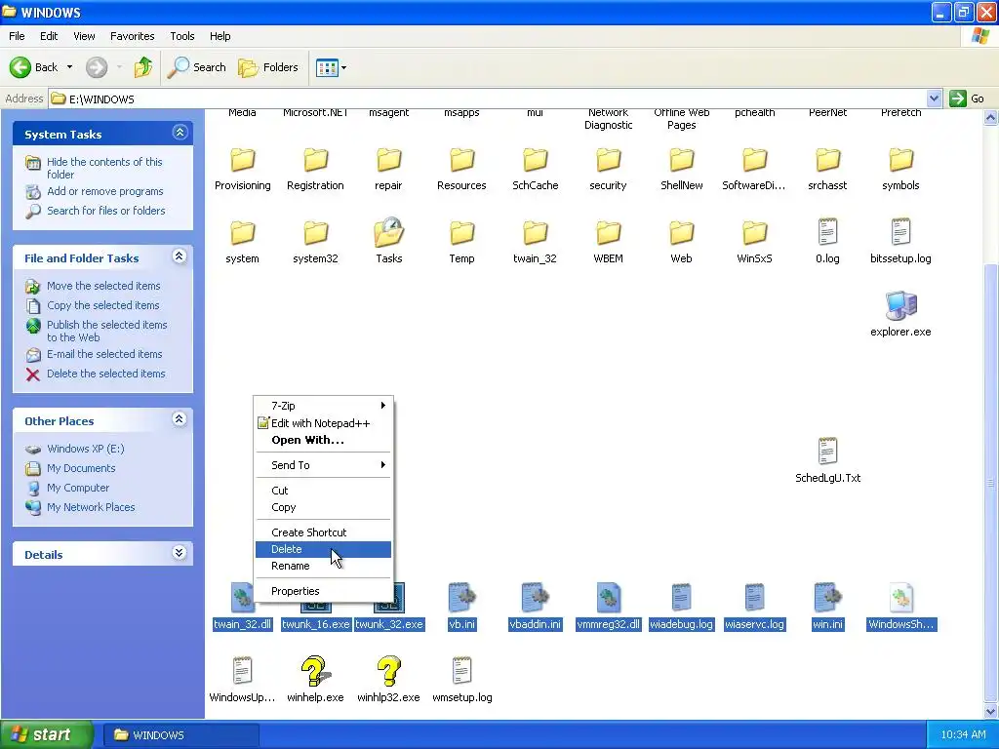Click the Go button

coord(967,99)
